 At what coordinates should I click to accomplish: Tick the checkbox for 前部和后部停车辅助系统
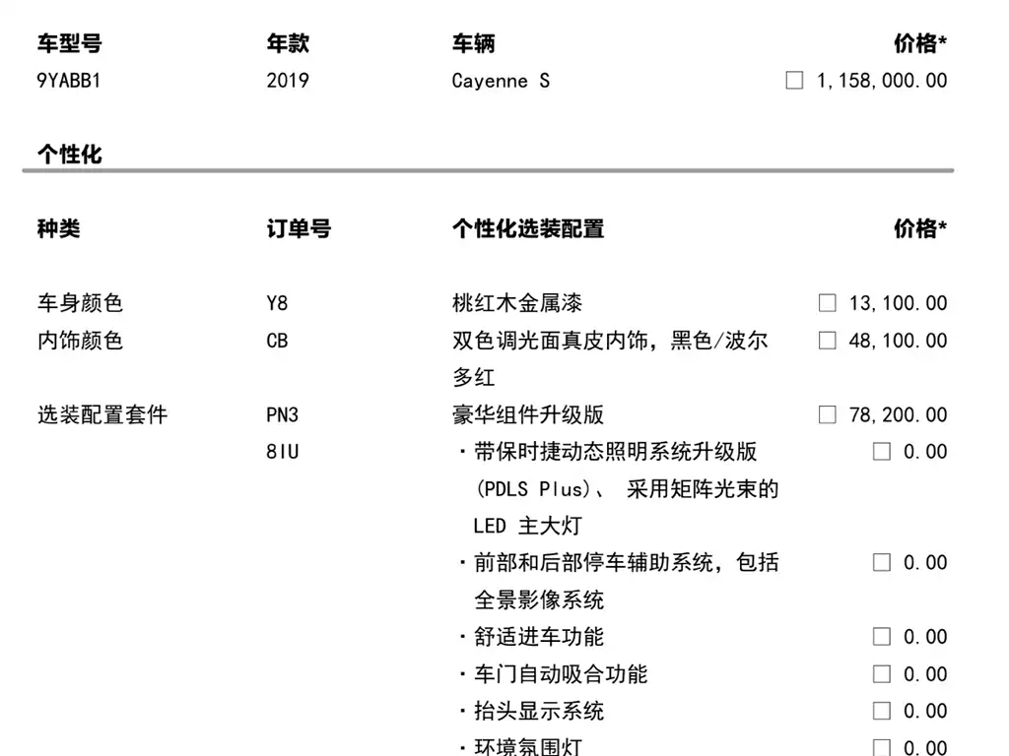pos(882,562)
